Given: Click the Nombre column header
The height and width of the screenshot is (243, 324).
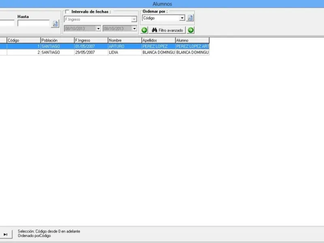Looking at the screenshot, I should pyautogui.click(x=125, y=40).
